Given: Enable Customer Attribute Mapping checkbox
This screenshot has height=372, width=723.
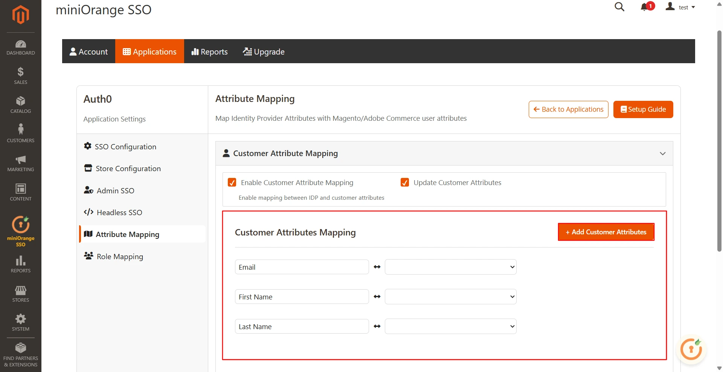Looking at the screenshot, I should click(x=232, y=182).
